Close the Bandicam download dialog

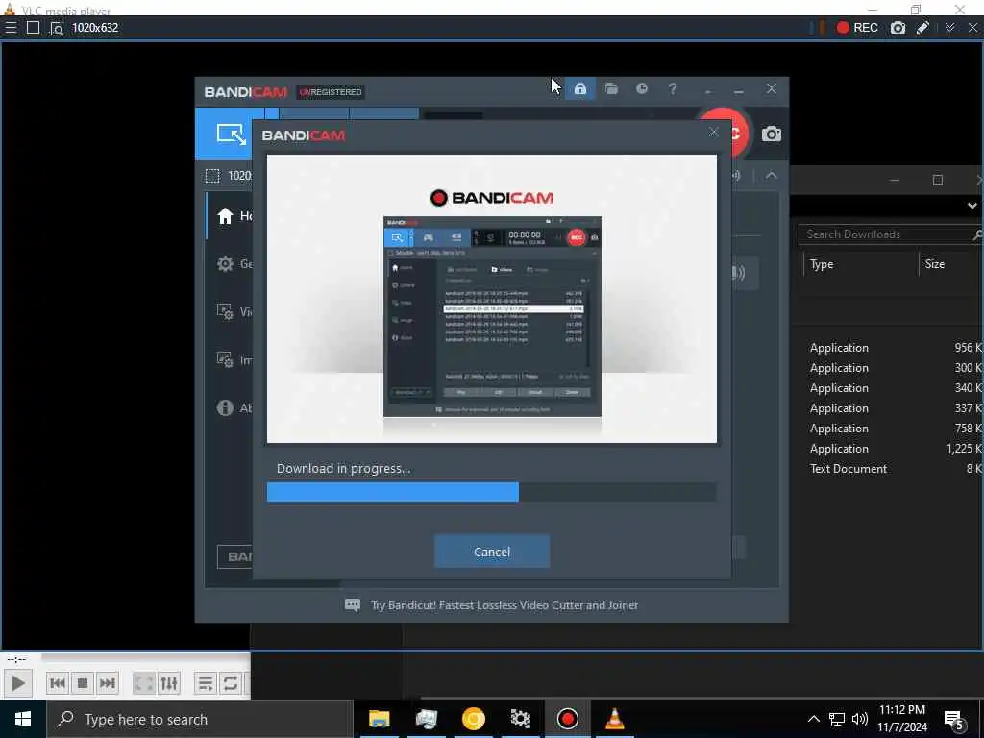pyautogui.click(x=714, y=133)
